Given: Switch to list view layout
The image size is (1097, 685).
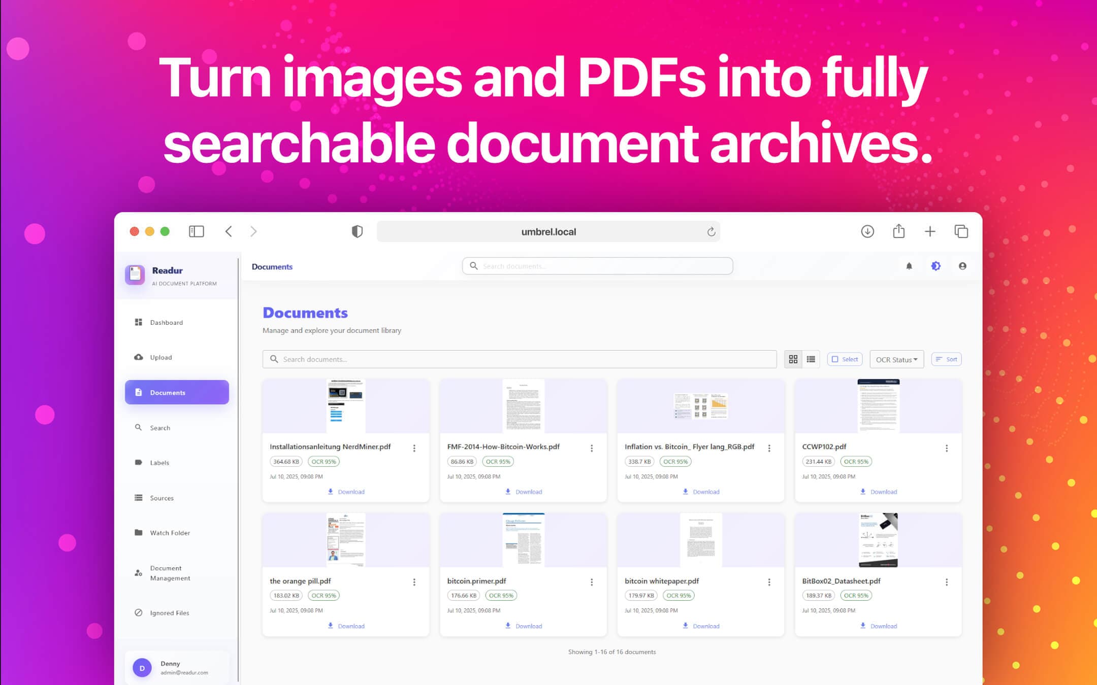Looking at the screenshot, I should coord(811,359).
